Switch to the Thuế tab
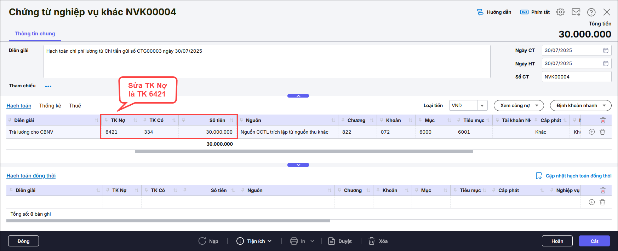 [75, 106]
